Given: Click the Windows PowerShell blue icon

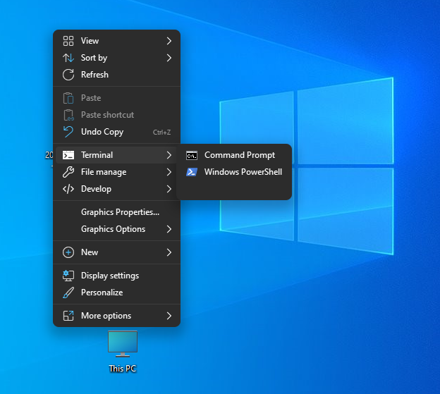Looking at the screenshot, I should [192, 172].
